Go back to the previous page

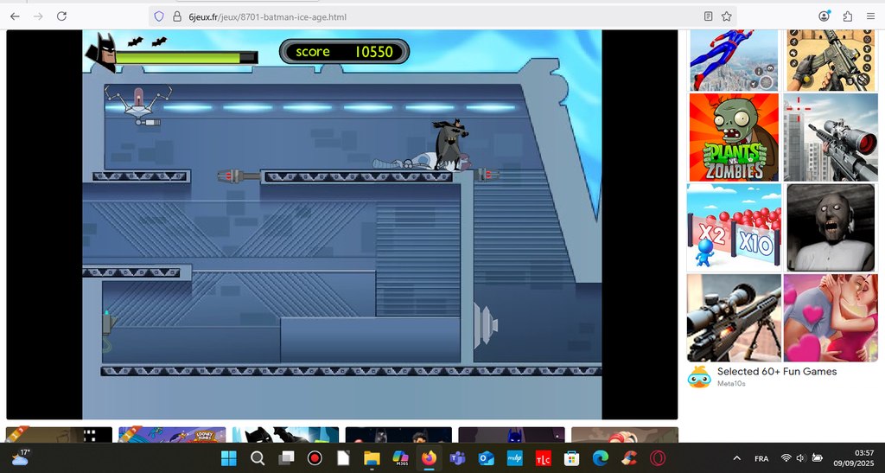click(16, 16)
